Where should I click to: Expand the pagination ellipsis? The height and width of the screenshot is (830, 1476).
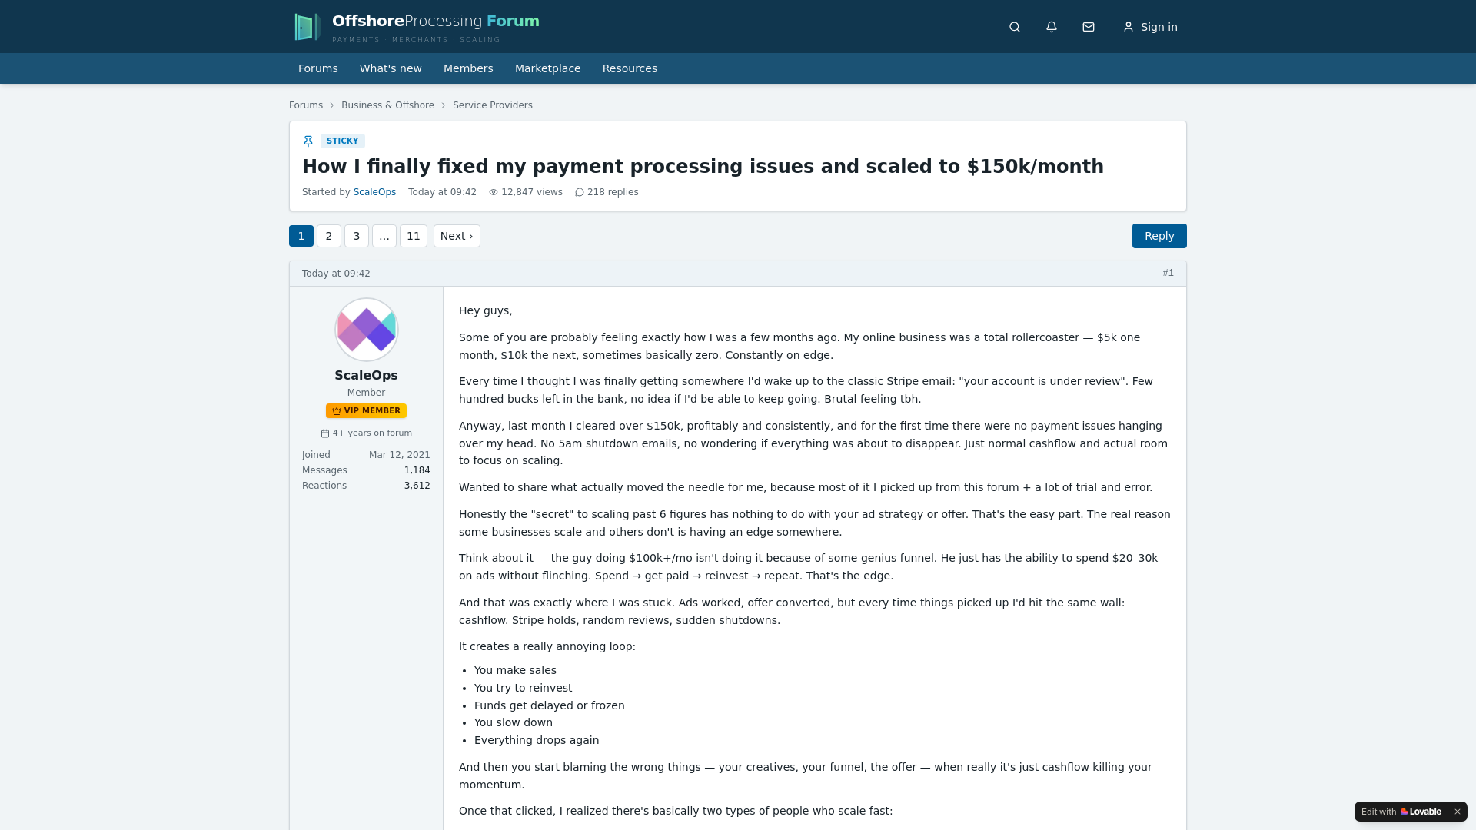click(x=384, y=236)
